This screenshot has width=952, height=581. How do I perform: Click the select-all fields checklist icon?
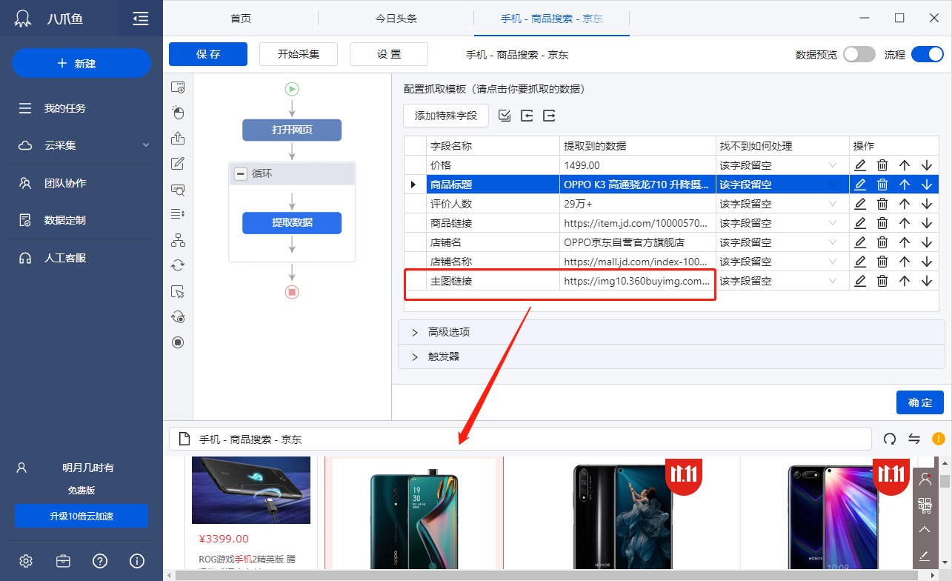point(505,116)
